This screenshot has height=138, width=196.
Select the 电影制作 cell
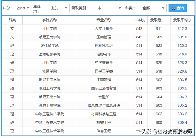click(x=104, y=54)
